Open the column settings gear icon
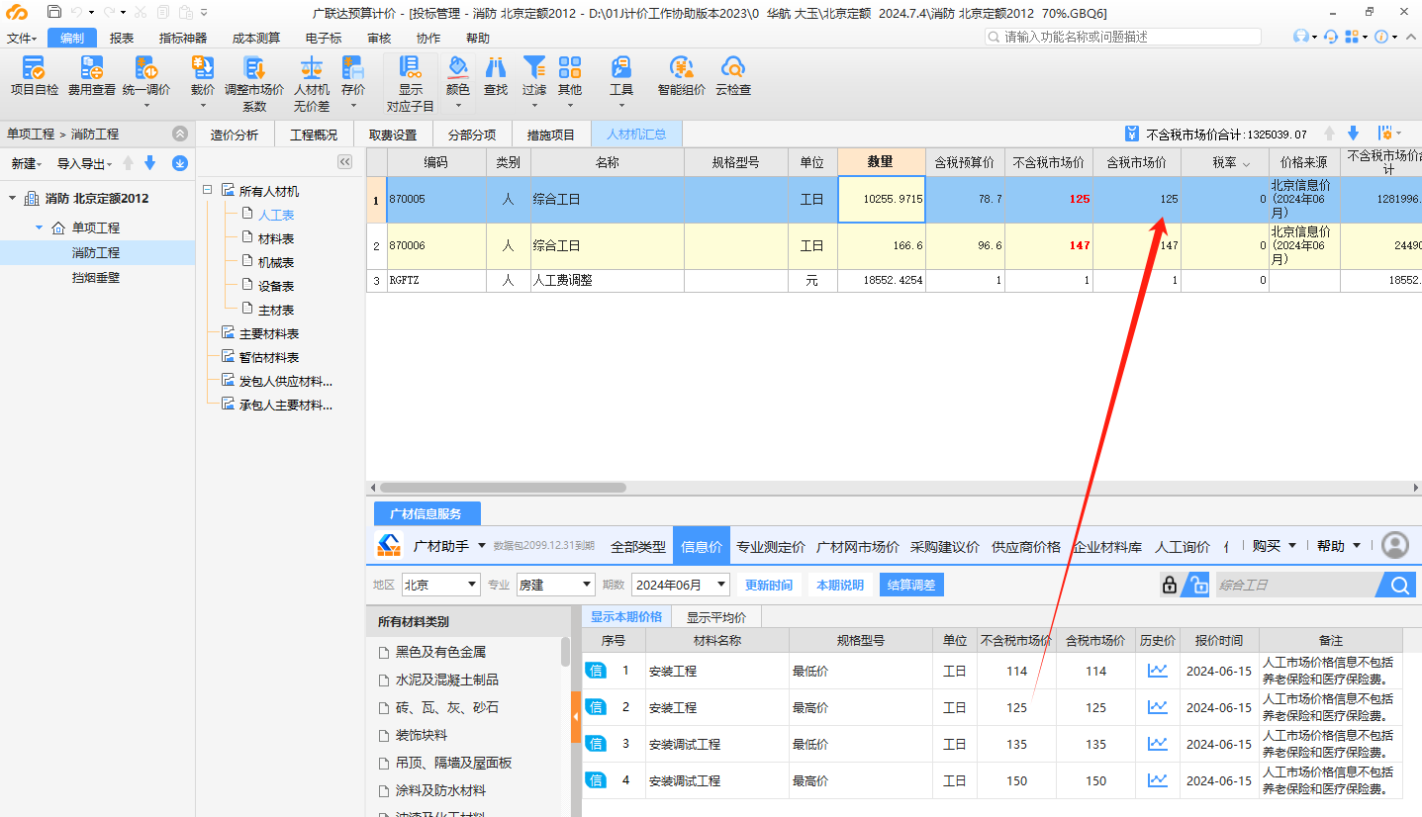The width and height of the screenshot is (1422, 817). 1385,134
